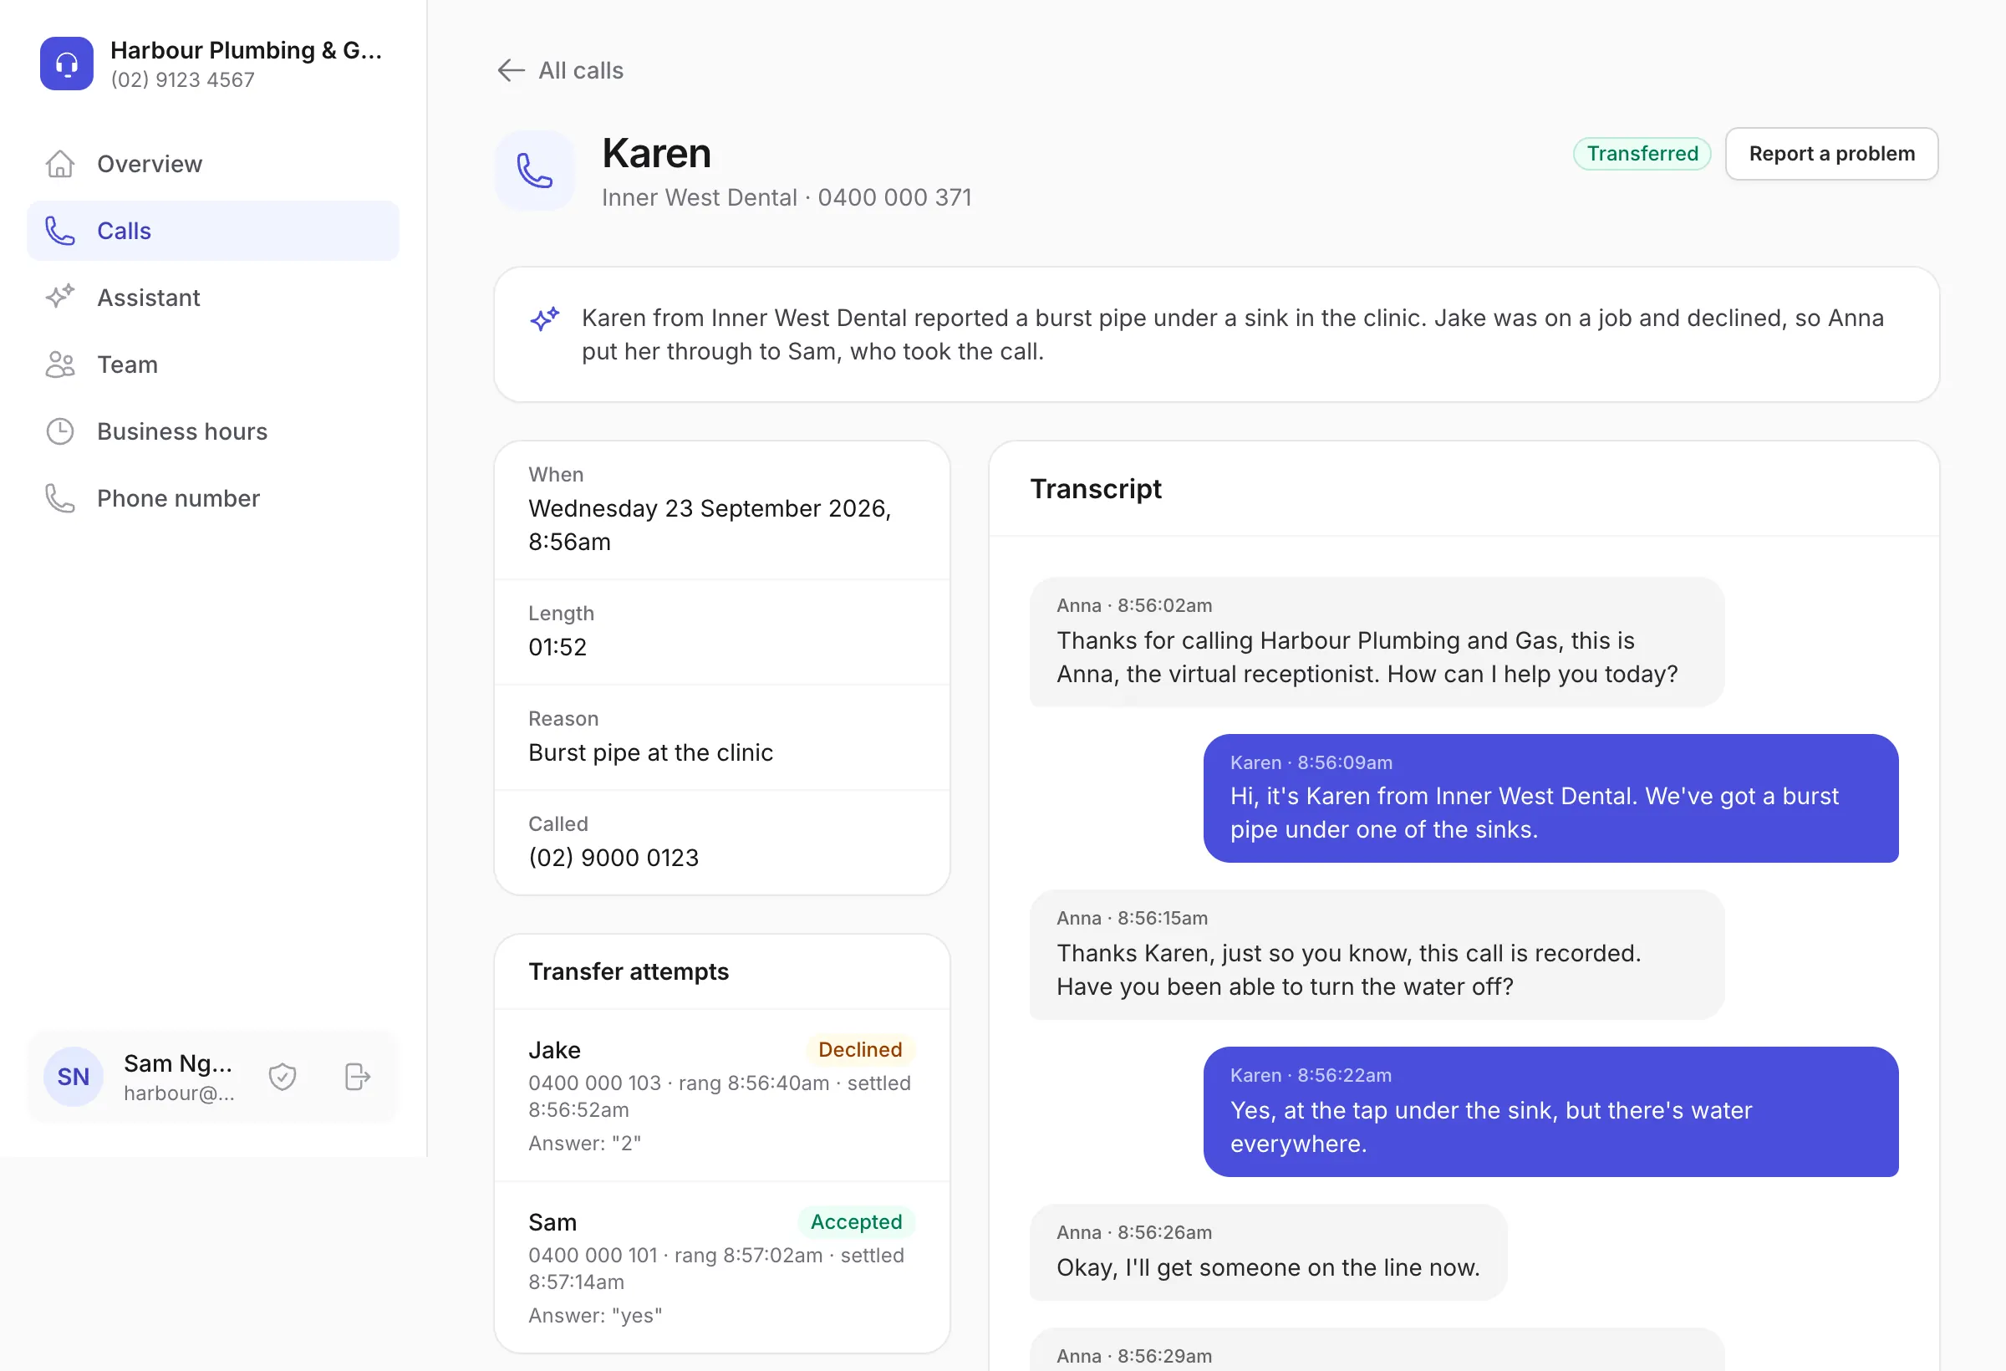Open the Overview page
2006x1371 pixels.
[x=213, y=163]
